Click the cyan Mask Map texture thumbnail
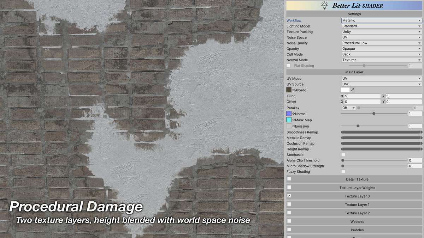Screen dimensions: 424x238 coord(289,120)
